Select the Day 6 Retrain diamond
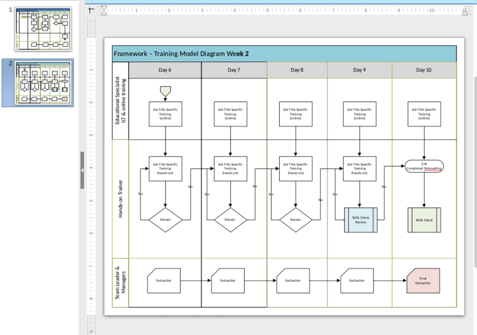Viewport: 477px width, 335px height. tap(165, 220)
